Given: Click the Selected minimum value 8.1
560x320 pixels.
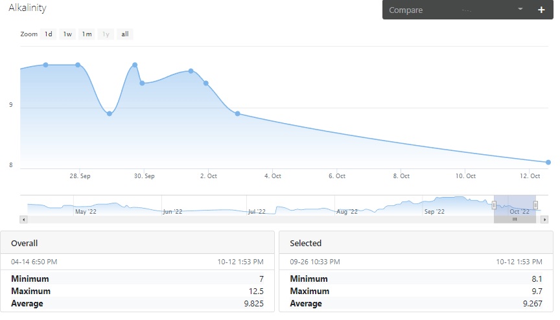Looking at the screenshot, I should tap(537, 279).
